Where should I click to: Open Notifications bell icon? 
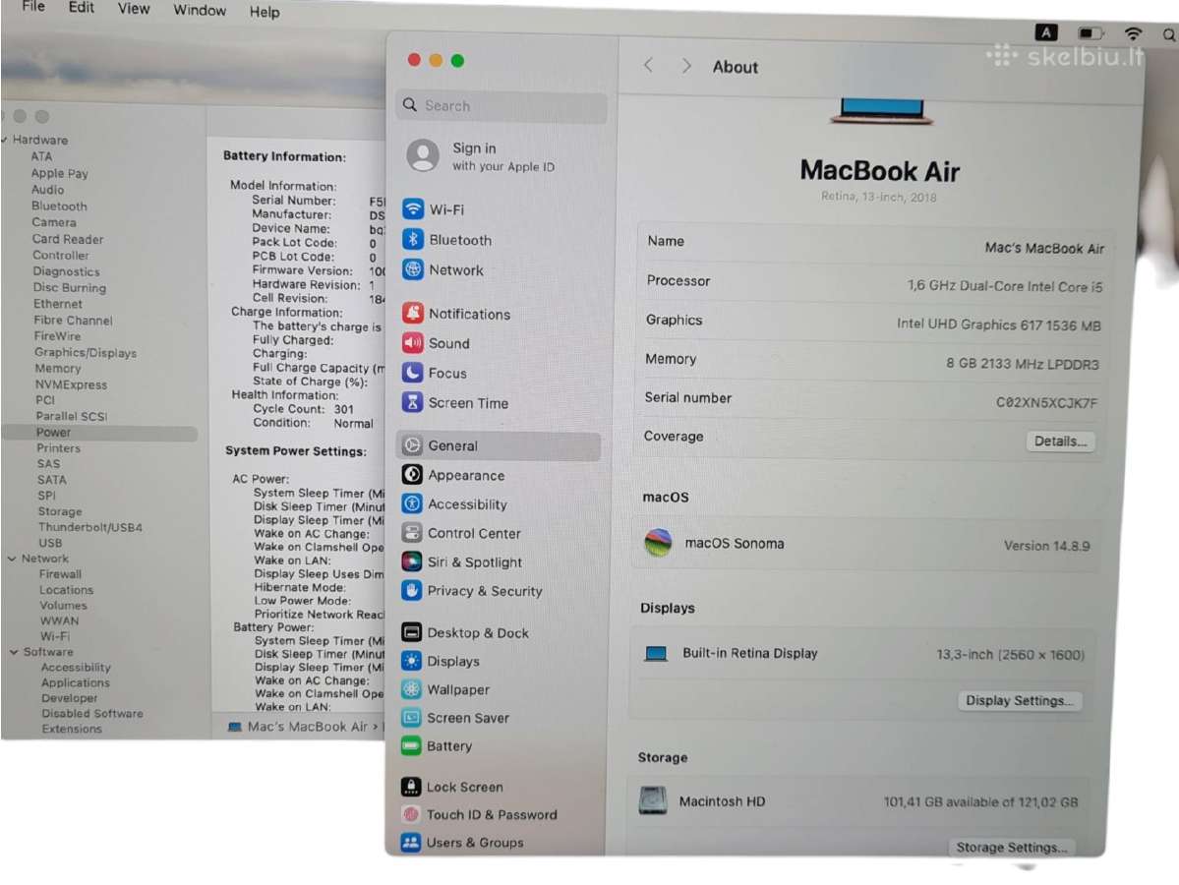pos(412,313)
